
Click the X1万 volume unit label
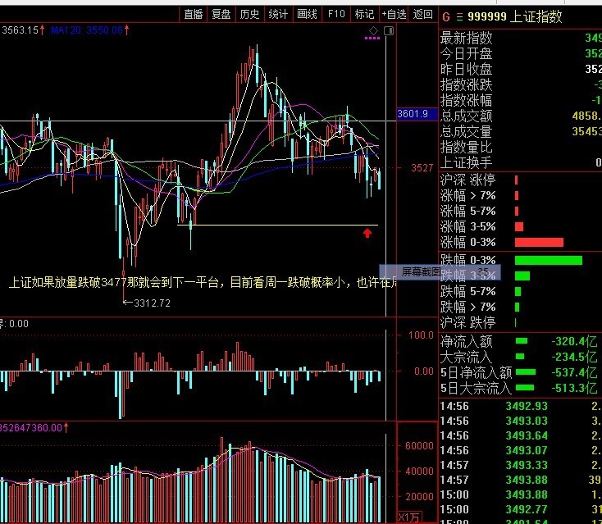pos(408,517)
